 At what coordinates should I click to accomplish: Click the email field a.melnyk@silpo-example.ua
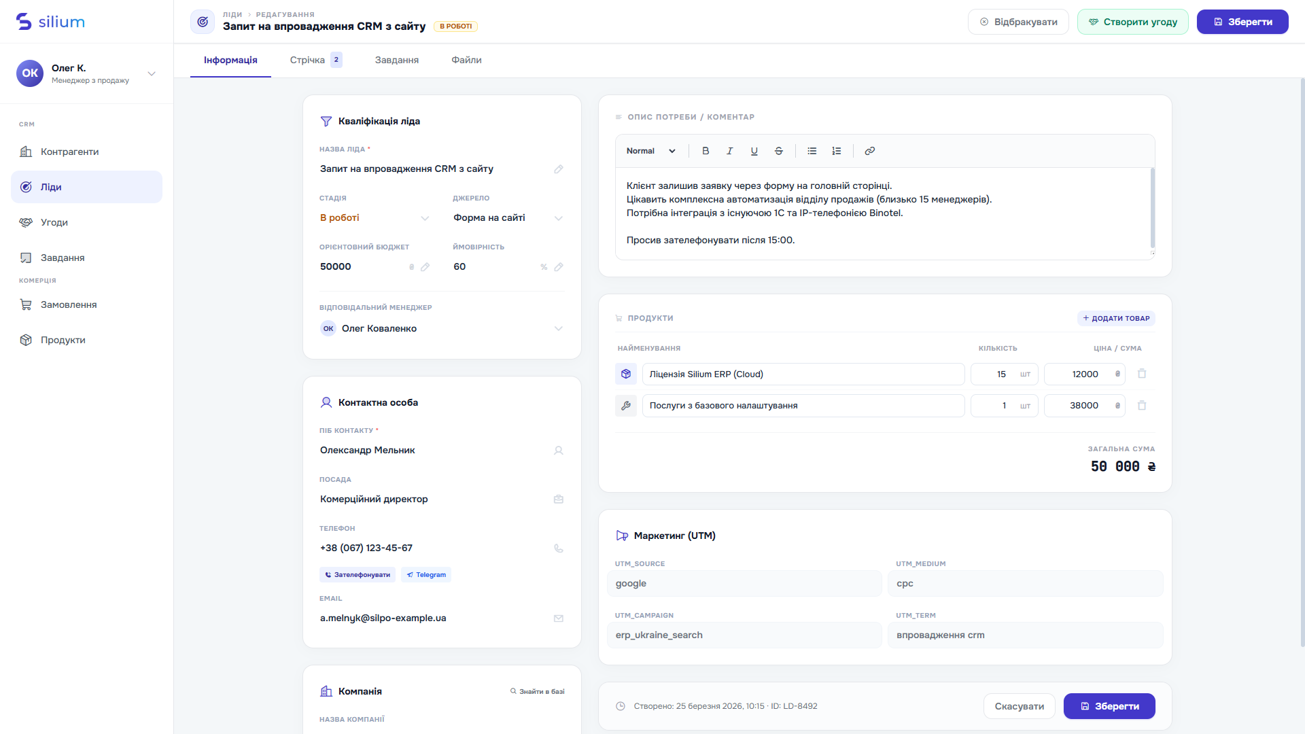[442, 618]
